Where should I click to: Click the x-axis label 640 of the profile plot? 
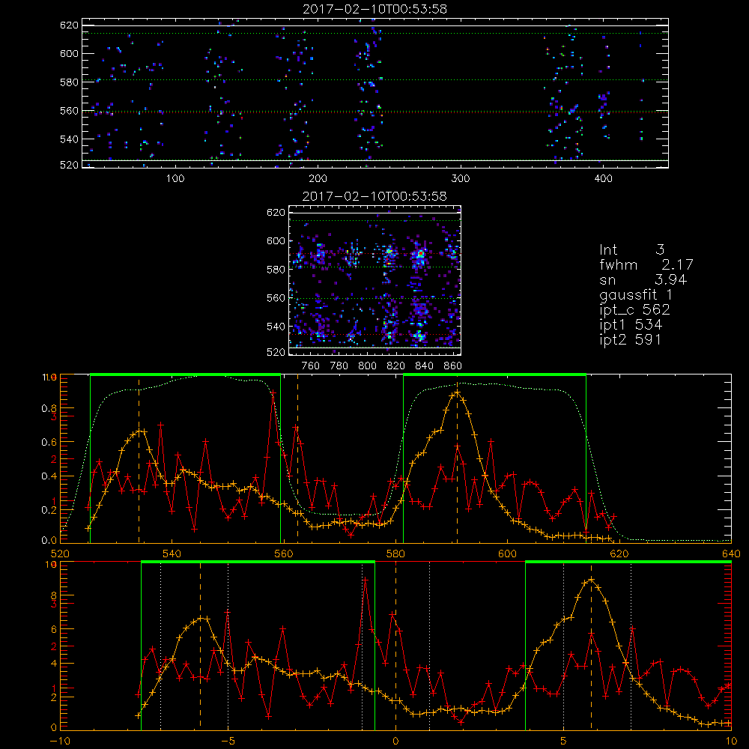[x=731, y=554]
